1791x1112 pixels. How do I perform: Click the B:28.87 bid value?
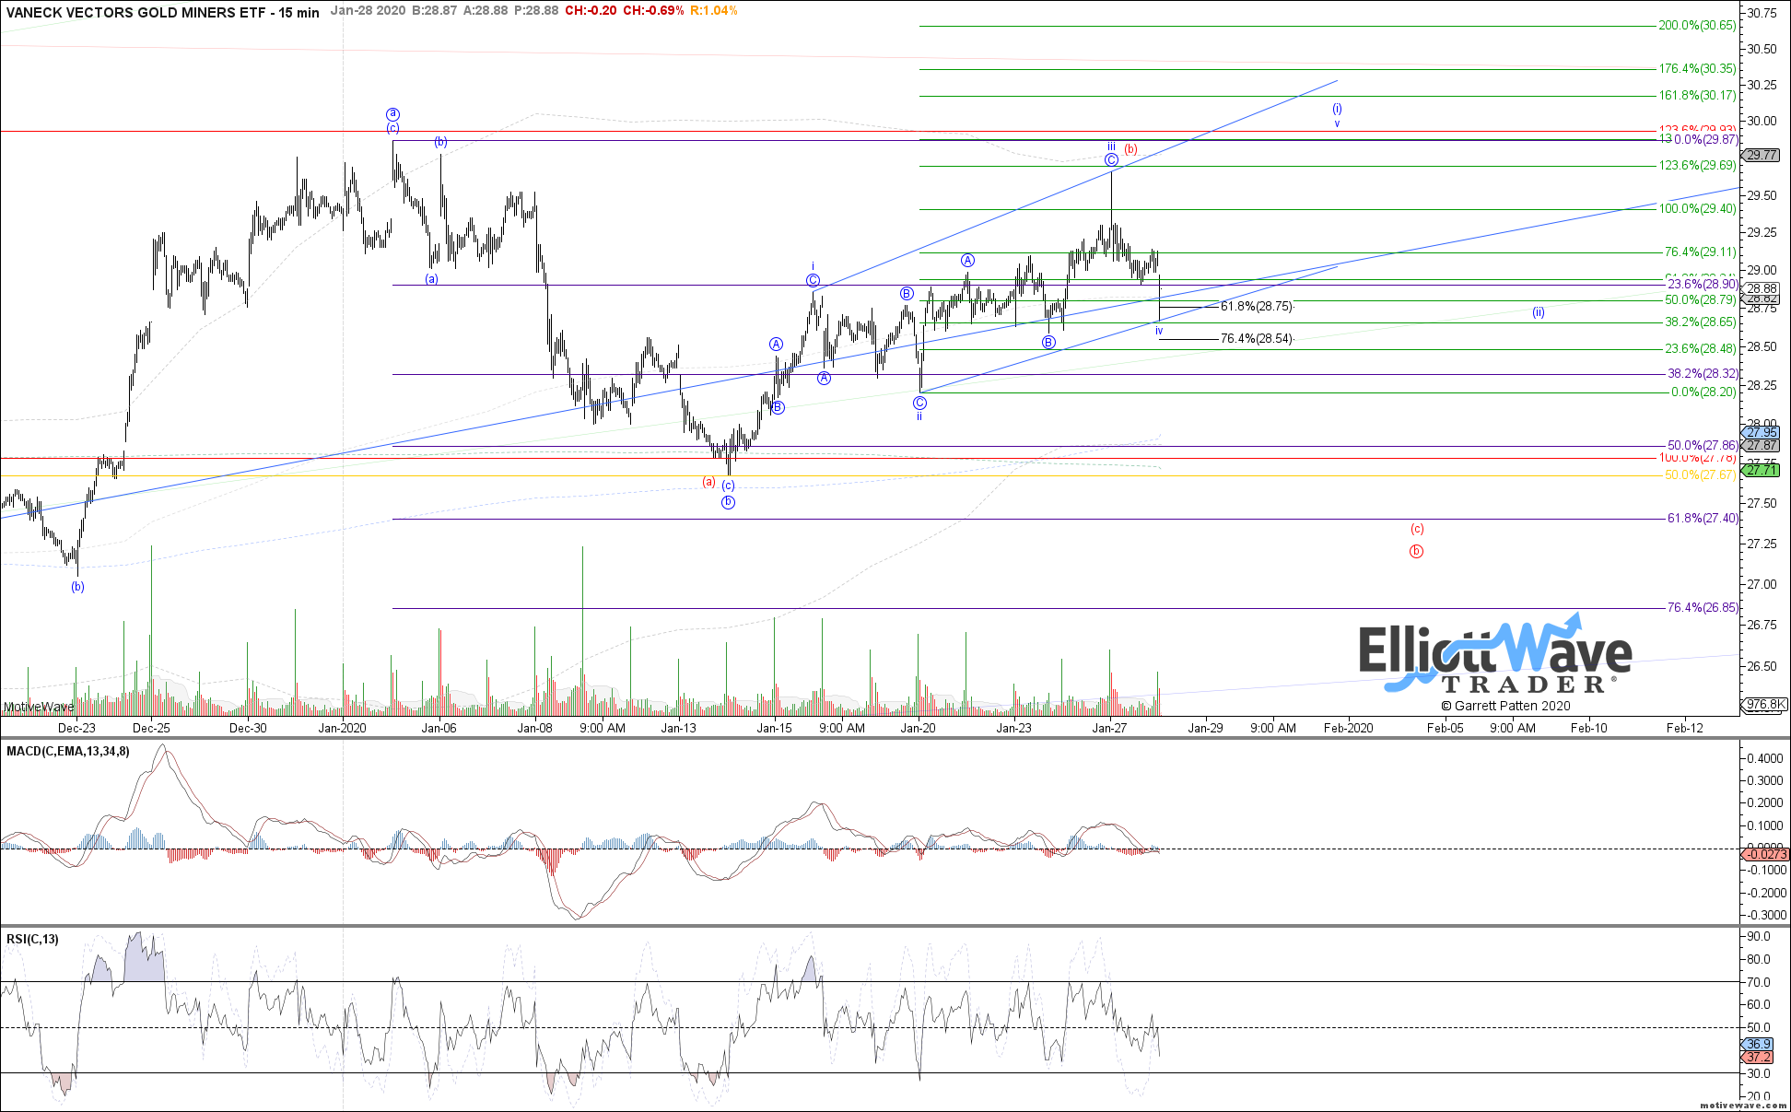[x=435, y=11]
